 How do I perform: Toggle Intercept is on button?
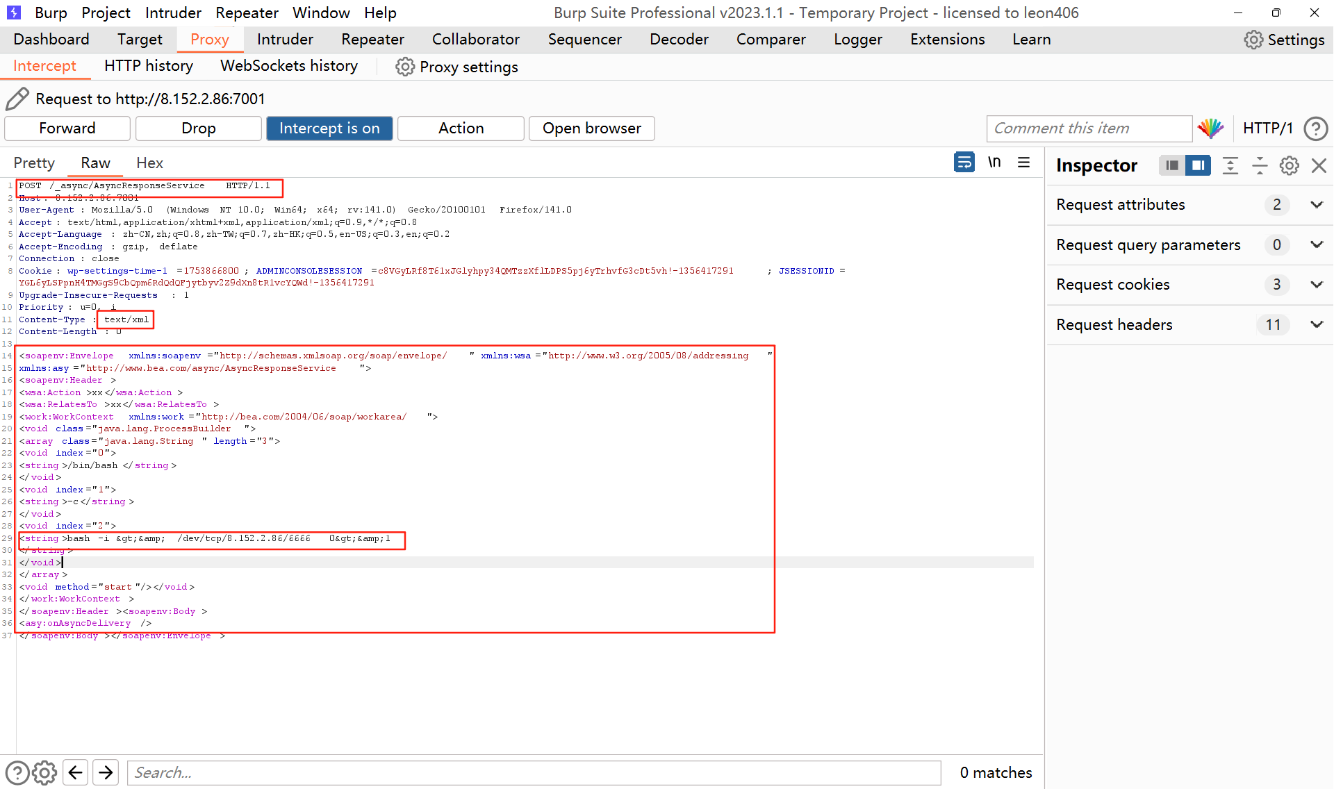click(x=329, y=128)
